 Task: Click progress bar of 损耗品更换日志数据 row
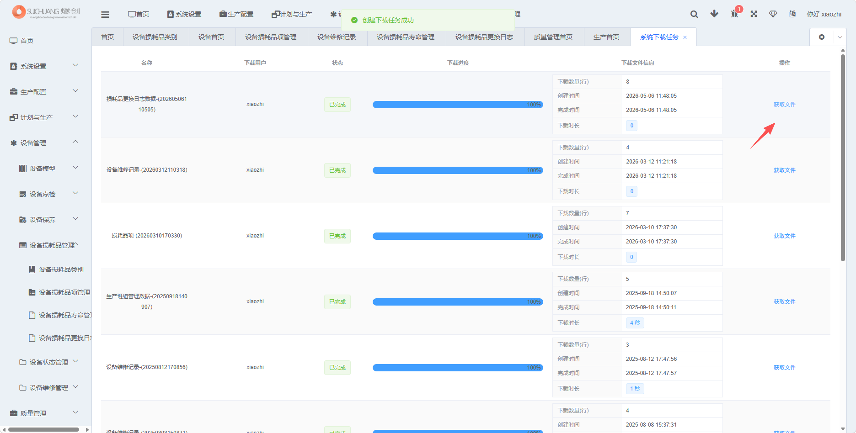(x=458, y=105)
